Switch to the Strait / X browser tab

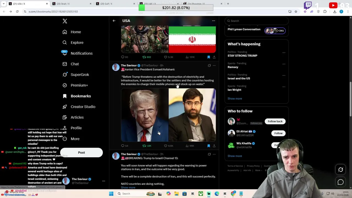71,4
